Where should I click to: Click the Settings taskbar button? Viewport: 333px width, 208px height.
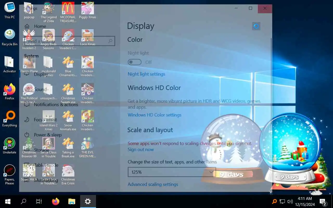[x=88, y=201]
